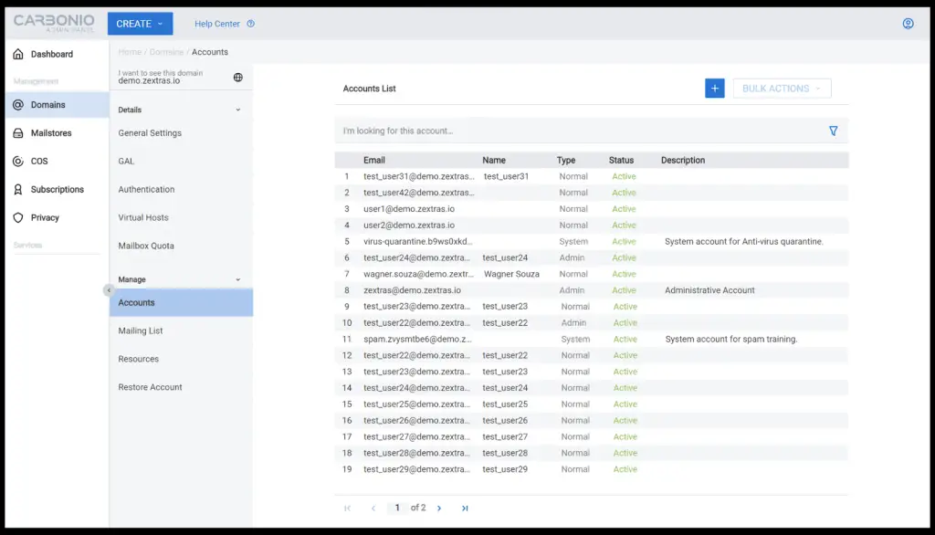Screen dimensions: 935x535
Task: Sort by the Email column header
Action: pos(373,161)
